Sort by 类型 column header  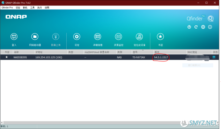click(75, 52)
